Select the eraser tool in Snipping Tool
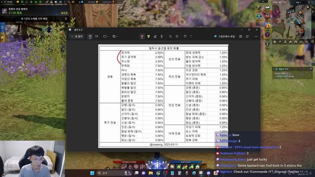 pos(155,36)
